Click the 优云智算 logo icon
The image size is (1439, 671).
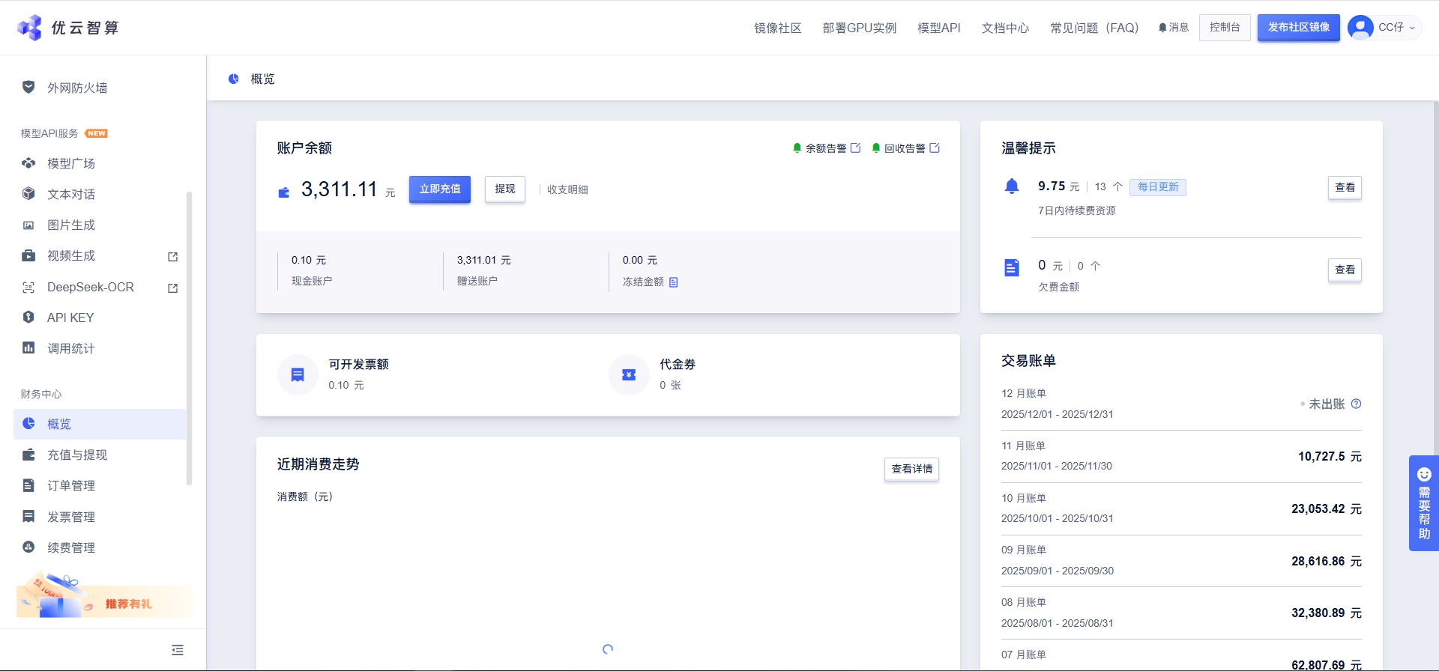point(29,28)
